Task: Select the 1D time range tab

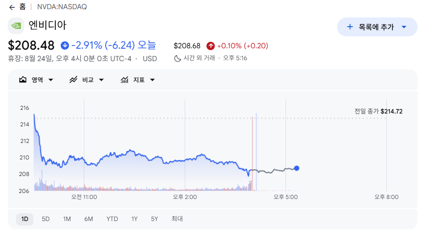Action: pyautogui.click(x=25, y=219)
